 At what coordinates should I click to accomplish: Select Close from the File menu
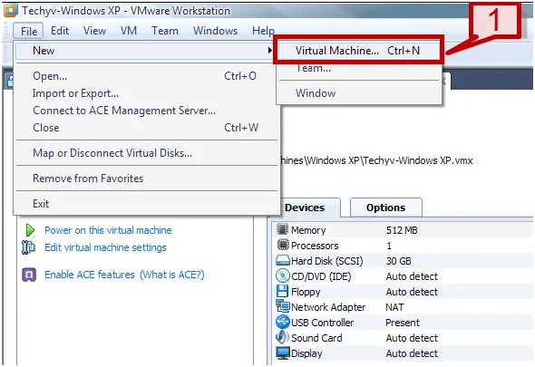tap(147, 128)
